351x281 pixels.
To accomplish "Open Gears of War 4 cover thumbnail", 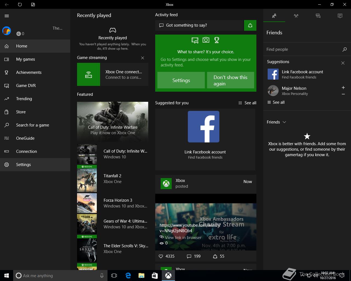I will tap(87, 224).
